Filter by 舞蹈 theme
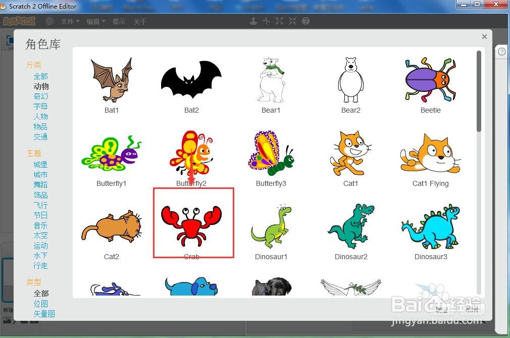 click(41, 185)
